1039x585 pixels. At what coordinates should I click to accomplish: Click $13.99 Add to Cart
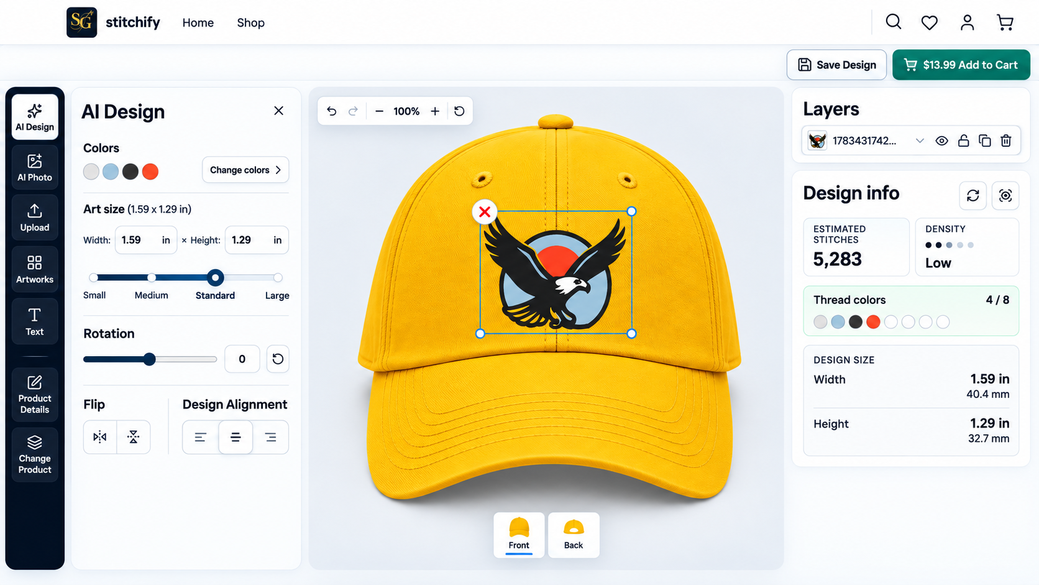point(961,65)
